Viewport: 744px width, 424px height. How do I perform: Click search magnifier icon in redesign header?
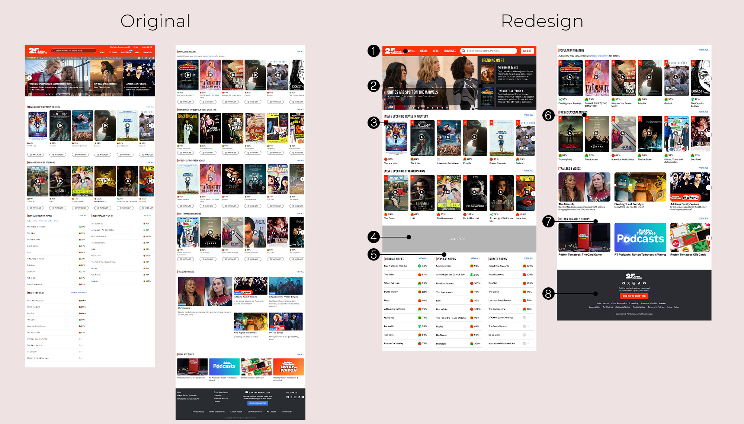pyautogui.click(x=464, y=51)
